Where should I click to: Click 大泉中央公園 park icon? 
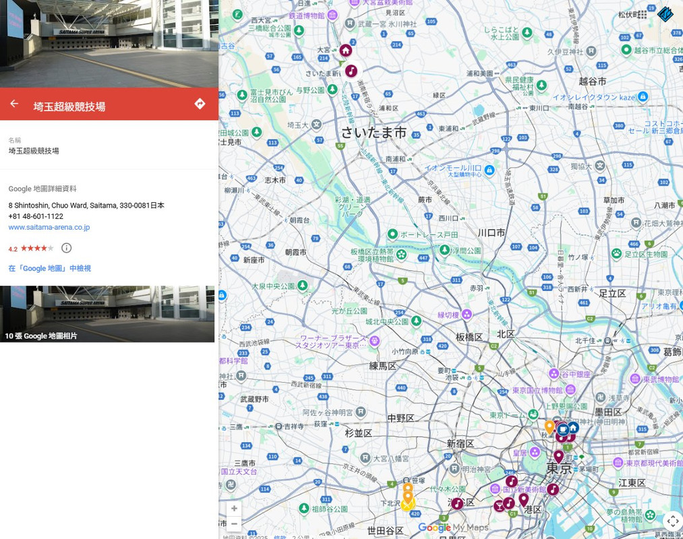click(x=302, y=286)
